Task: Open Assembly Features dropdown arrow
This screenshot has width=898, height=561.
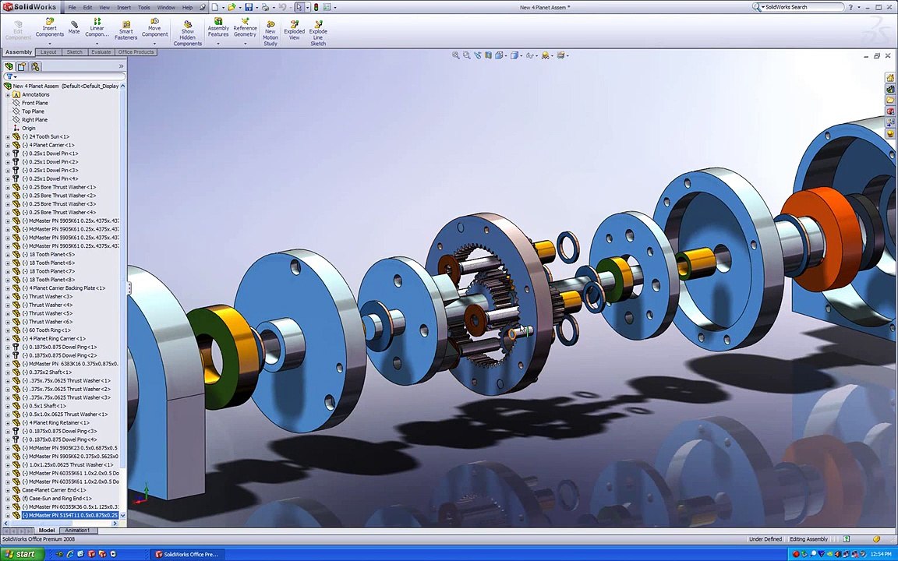Action: point(217,44)
